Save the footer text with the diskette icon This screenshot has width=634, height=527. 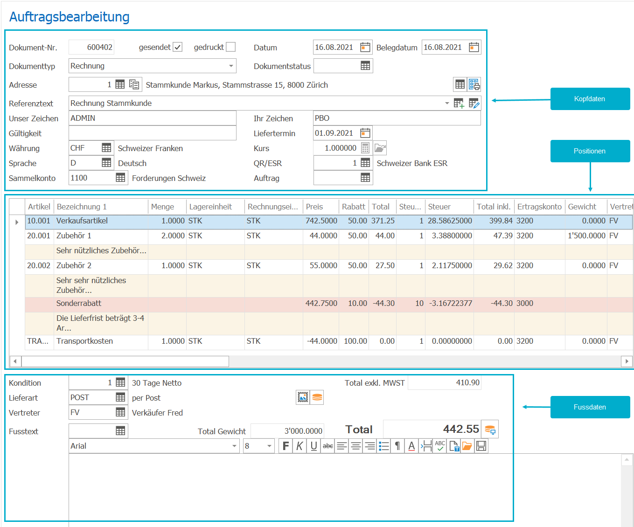point(481,446)
